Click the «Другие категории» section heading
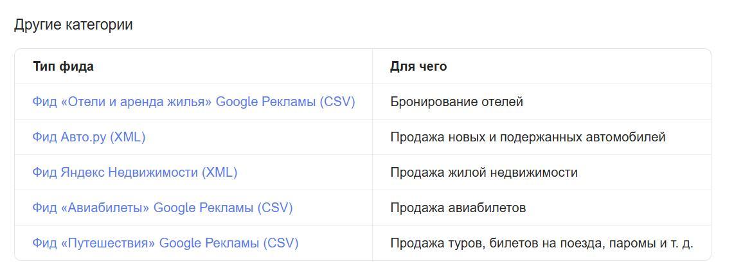 click(x=73, y=25)
